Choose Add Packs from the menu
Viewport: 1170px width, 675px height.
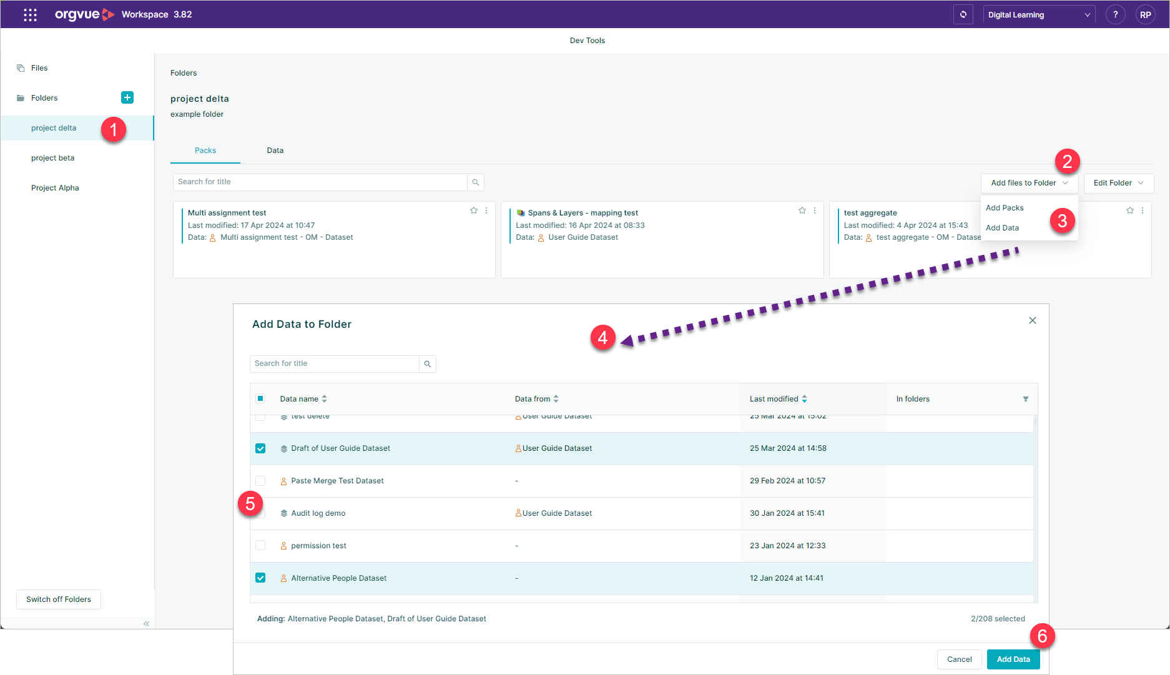[x=1005, y=208]
